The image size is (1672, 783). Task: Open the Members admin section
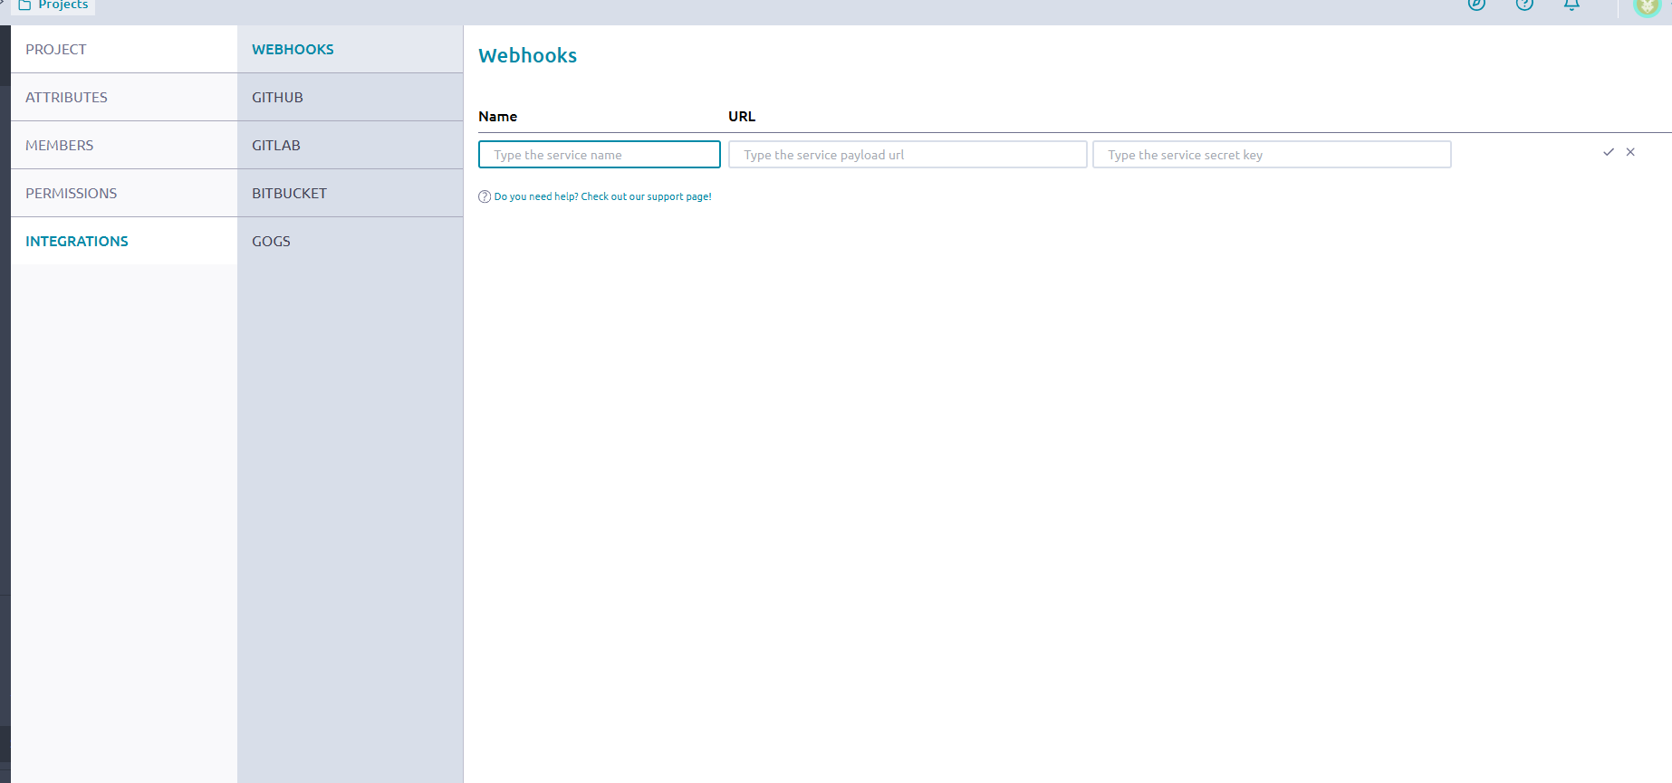[59, 145]
